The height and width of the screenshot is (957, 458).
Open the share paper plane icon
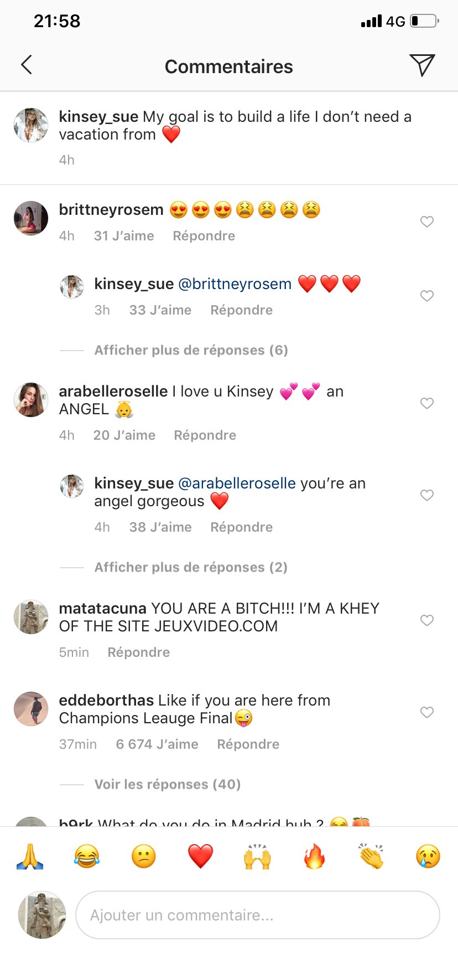coord(422,65)
